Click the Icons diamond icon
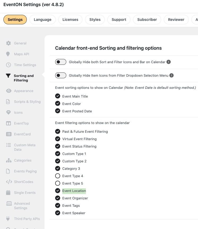This screenshot has width=198, height=229. click(x=8, y=112)
